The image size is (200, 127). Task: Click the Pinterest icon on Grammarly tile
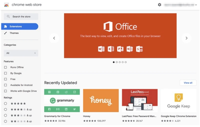coord(58,92)
